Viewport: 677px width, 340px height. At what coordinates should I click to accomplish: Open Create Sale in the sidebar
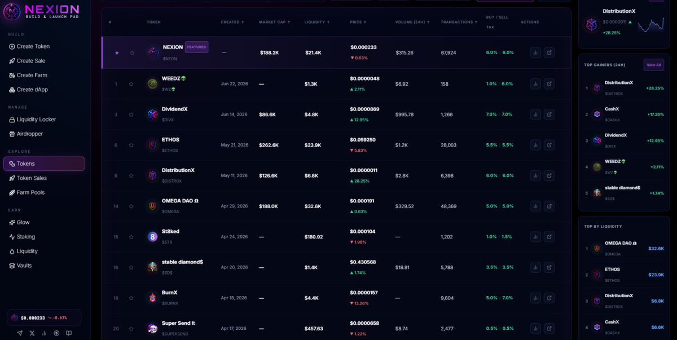[44, 60]
